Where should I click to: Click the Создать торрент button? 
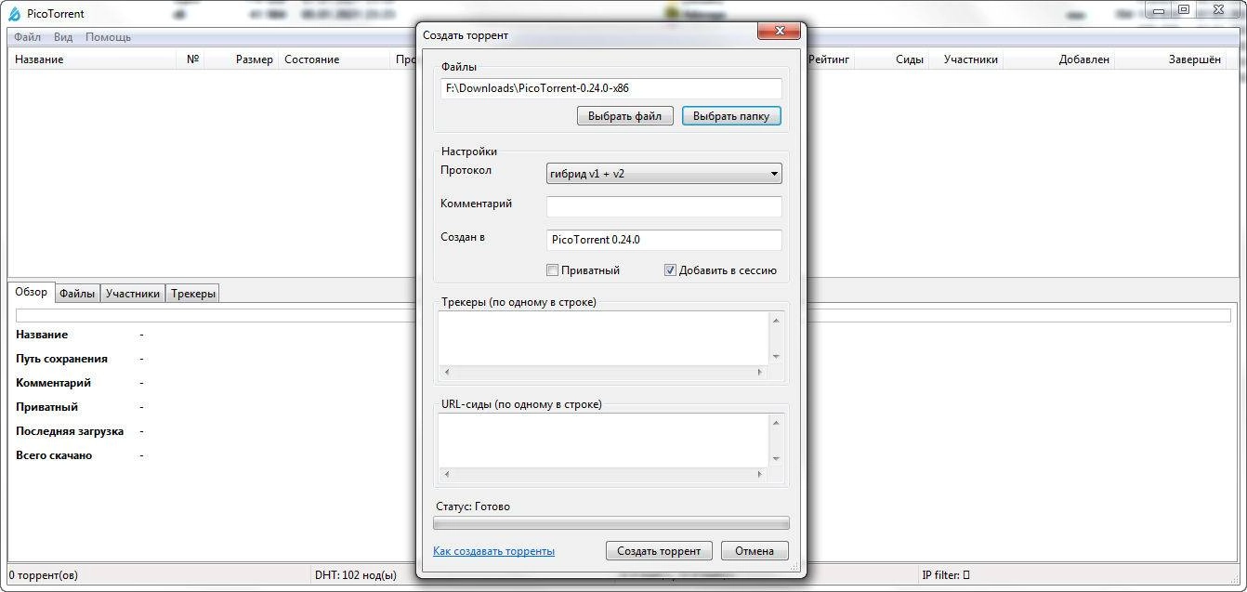(660, 551)
